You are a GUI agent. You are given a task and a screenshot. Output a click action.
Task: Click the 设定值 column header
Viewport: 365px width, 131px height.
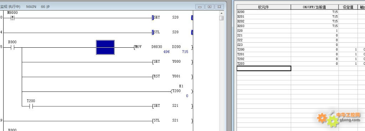pos(348,7)
